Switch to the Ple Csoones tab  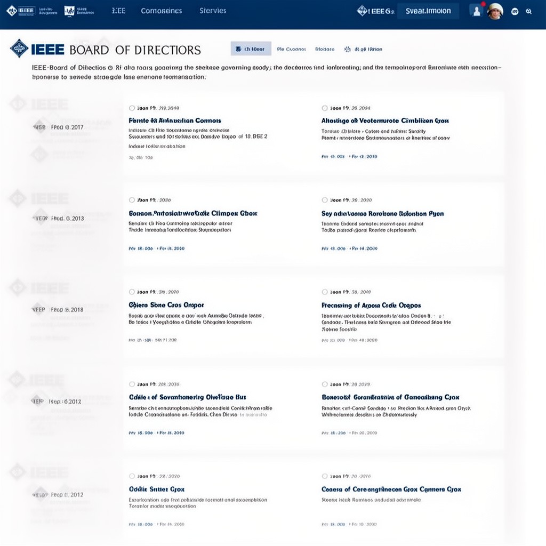(291, 49)
